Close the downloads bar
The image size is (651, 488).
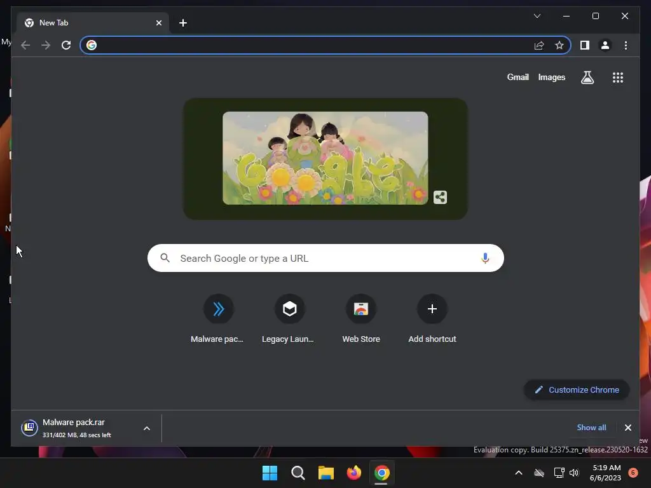click(627, 428)
